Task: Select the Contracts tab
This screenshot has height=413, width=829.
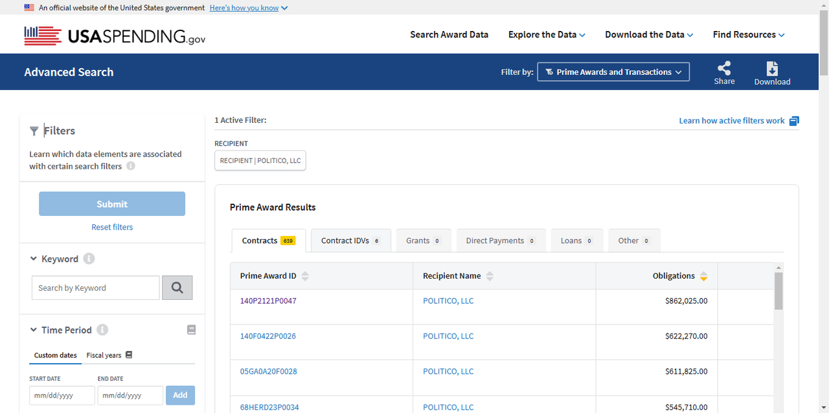Action: 269,240
